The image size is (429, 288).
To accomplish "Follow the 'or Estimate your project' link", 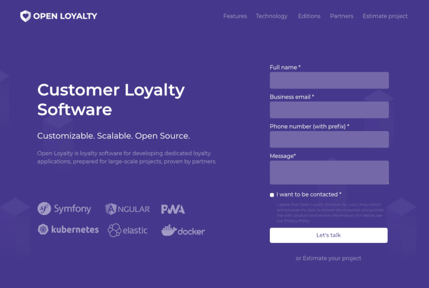I will click(x=328, y=258).
